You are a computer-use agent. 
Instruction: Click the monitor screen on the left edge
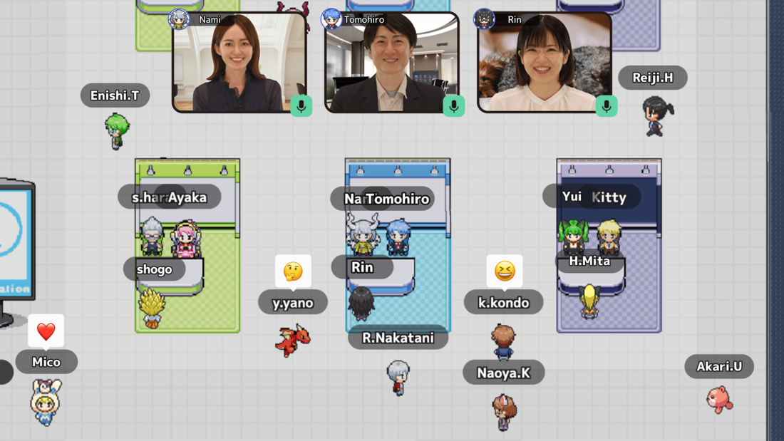point(14,242)
